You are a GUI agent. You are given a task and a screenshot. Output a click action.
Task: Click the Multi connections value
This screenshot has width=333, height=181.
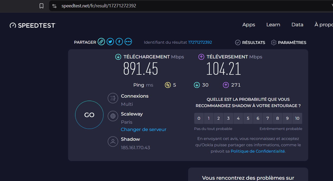[x=127, y=104]
